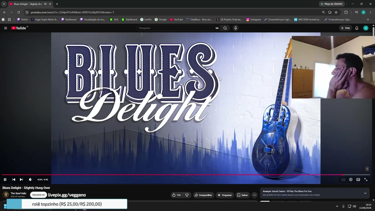The width and height of the screenshot is (375, 211).
Task: Open the Twitch bookmark
Action: 22,20
